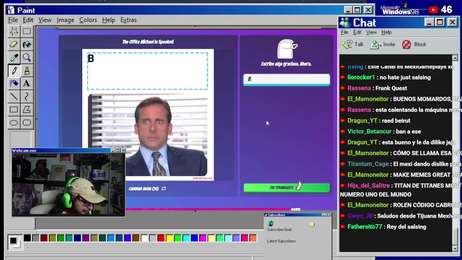This screenshot has width=462, height=260.
Task: Select the Magnifier tool
Action: tap(27, 57)
